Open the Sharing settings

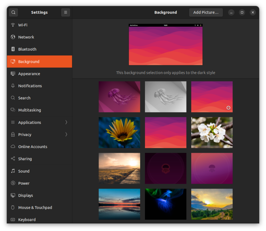click(40, 159)
